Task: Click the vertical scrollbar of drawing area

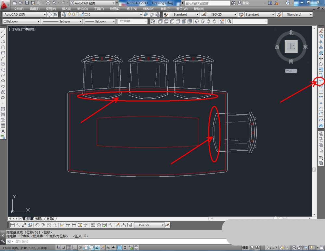Action: (x=314, y=121)
